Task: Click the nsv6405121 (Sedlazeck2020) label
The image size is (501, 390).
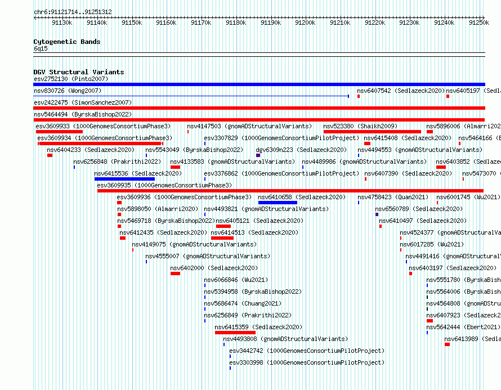Action: tap(260, 221)
